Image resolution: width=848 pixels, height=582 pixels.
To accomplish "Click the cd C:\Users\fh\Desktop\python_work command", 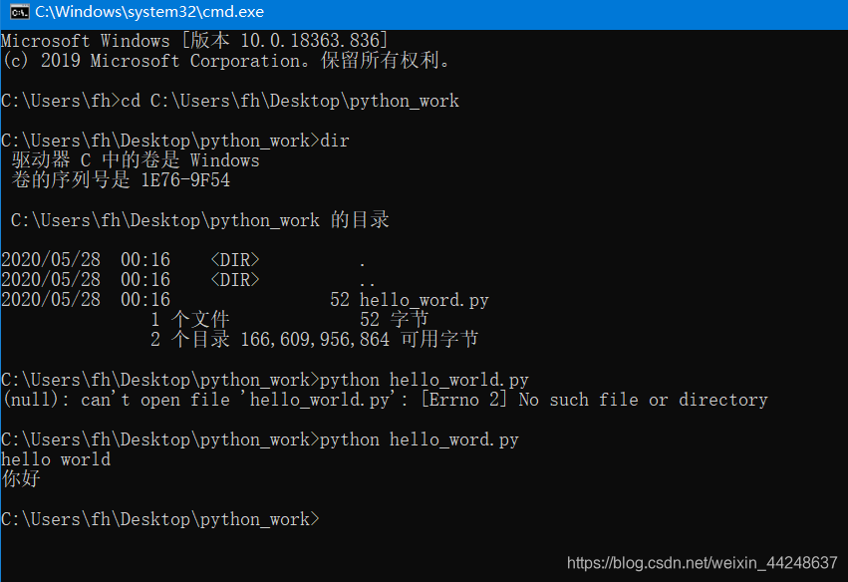I will (290, 101).
